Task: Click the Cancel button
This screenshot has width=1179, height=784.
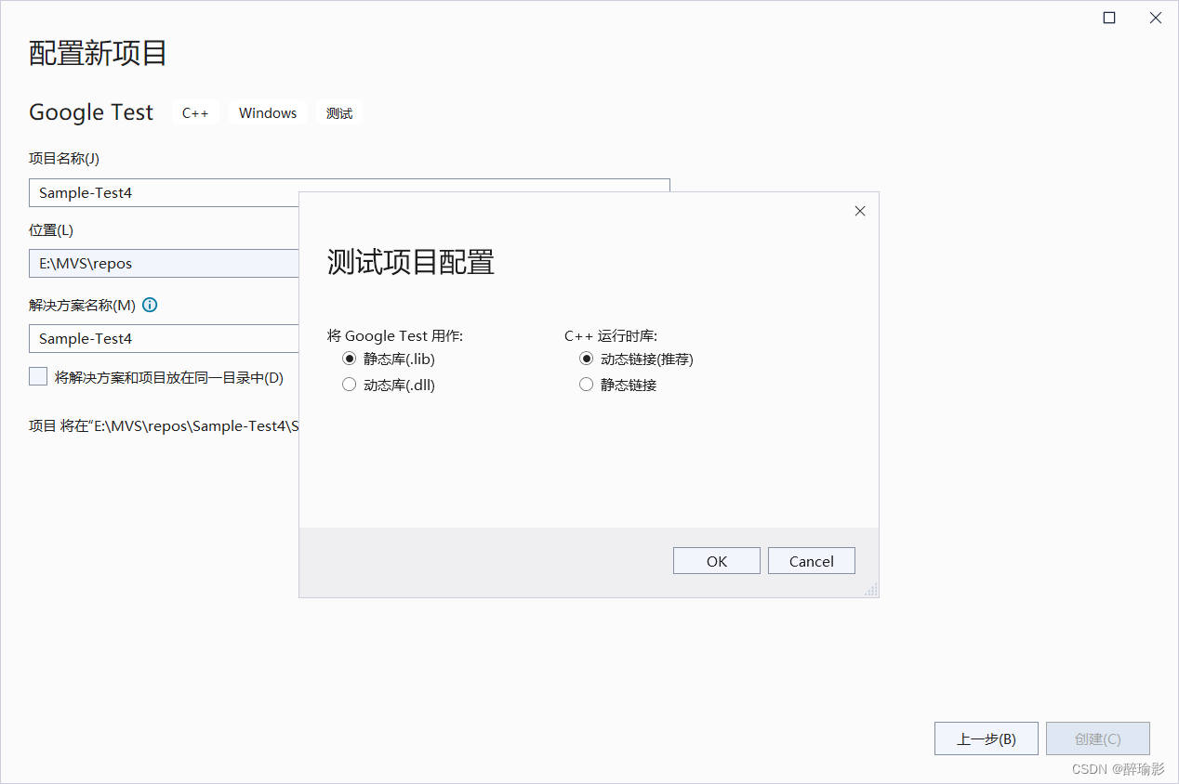Action: pyautogui.click(x=812, y=561)
